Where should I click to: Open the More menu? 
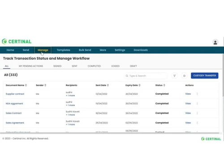click(103, 50)
